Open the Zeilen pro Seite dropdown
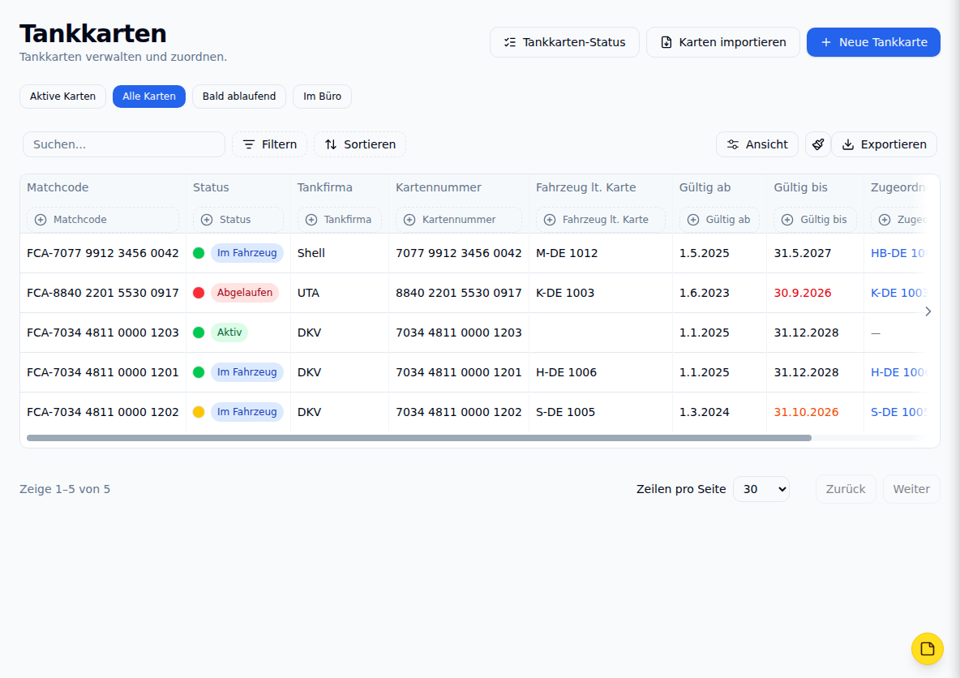This screenshot has height=678, width=960. [761, 489]
